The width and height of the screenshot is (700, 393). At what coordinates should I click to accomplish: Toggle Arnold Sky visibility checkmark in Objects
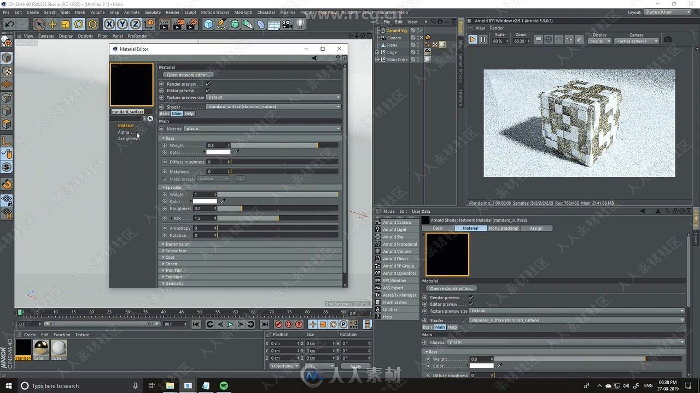pyautogui.click(x=421, y=30)
